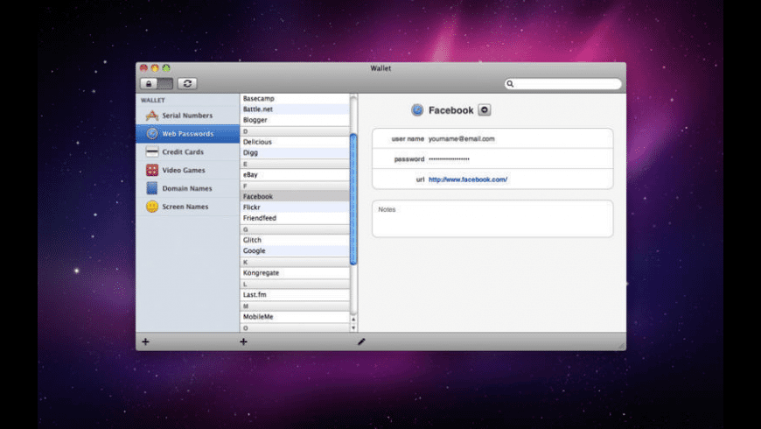Select the Last.fm entry
This screenshot has height=429, width=761.
(x=295, y=294)
